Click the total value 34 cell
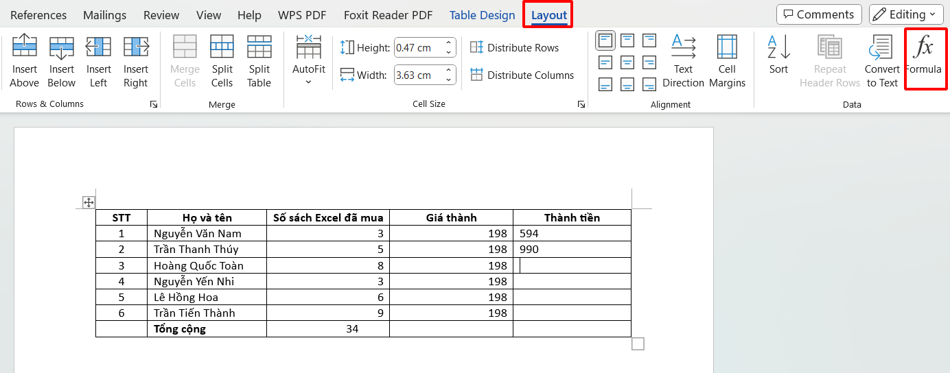This screenshot has height=373, width=950. pos(328,329)
